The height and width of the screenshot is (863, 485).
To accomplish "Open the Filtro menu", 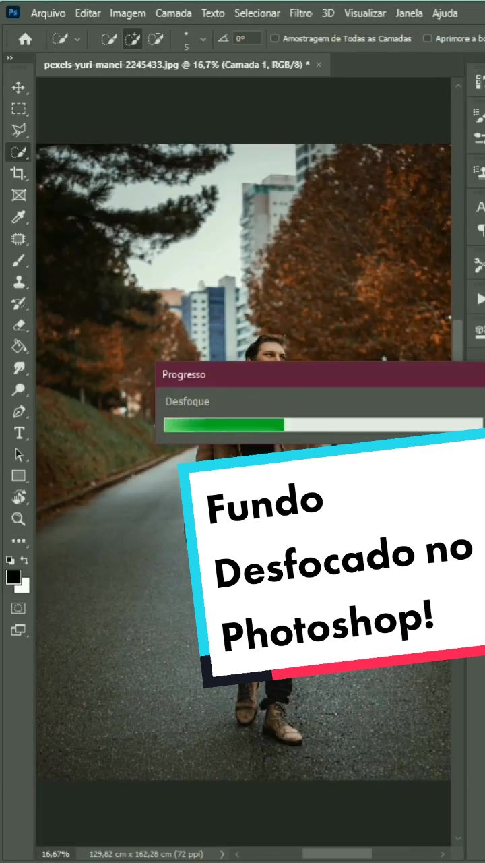I will click(x=301, y=13).
